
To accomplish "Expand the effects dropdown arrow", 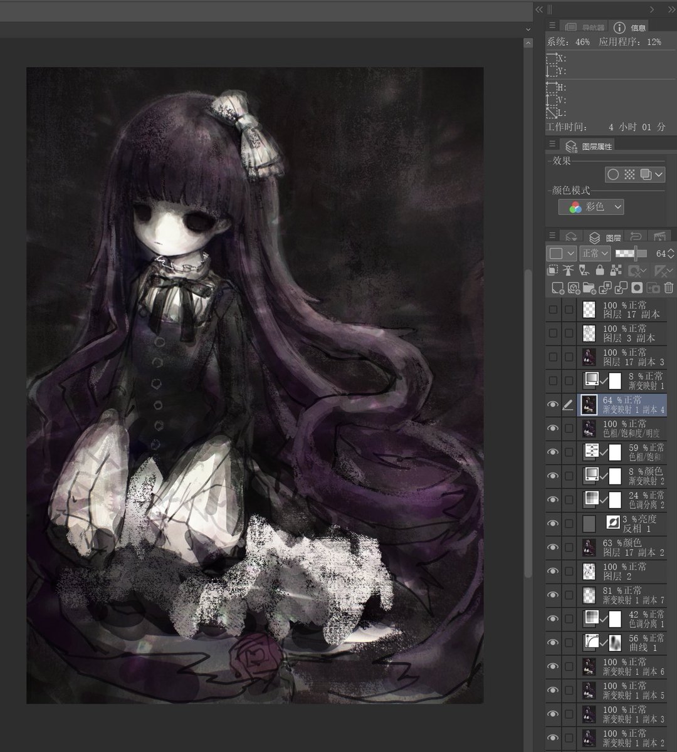I will (659, 174).
